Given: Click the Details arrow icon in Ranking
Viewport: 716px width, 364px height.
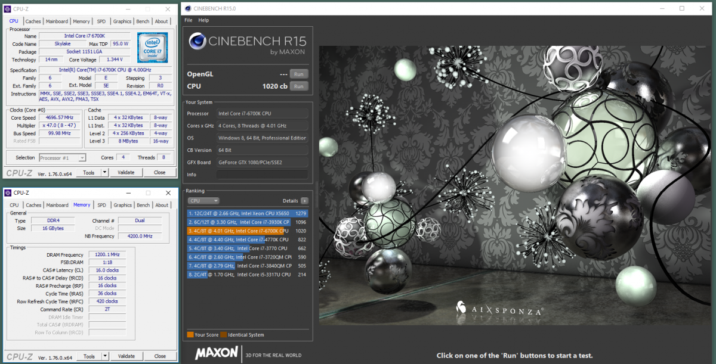Looking at the screenshot, I should click(304, 201).
